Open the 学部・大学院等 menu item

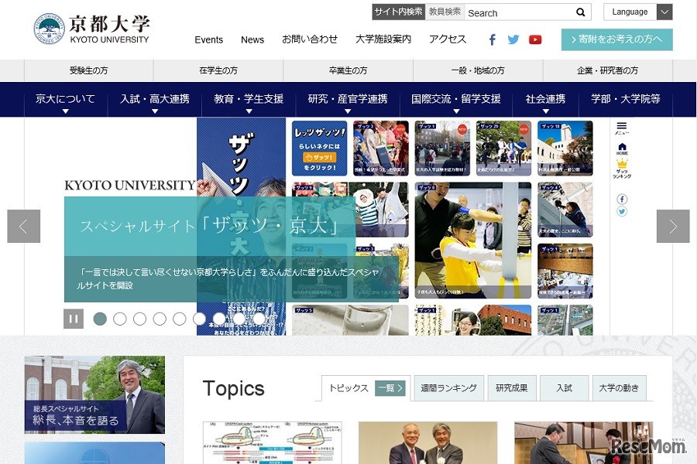pos(626,100)
